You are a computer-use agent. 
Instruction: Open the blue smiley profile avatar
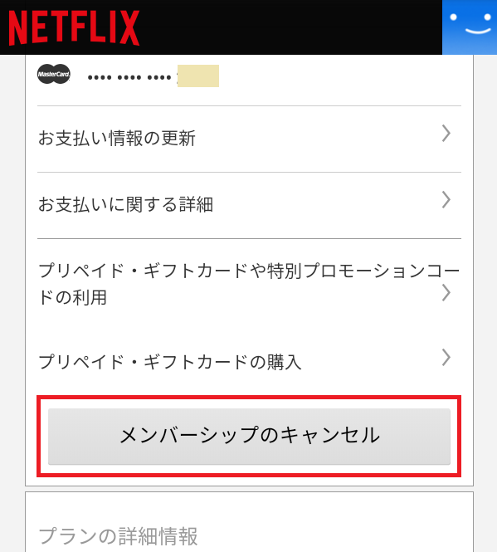(470, 27)
